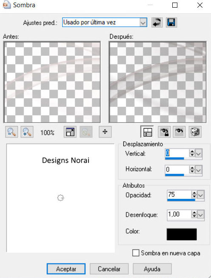Click the Cancelar button
This screenshot has width=211, height=278.
(109, 269)
